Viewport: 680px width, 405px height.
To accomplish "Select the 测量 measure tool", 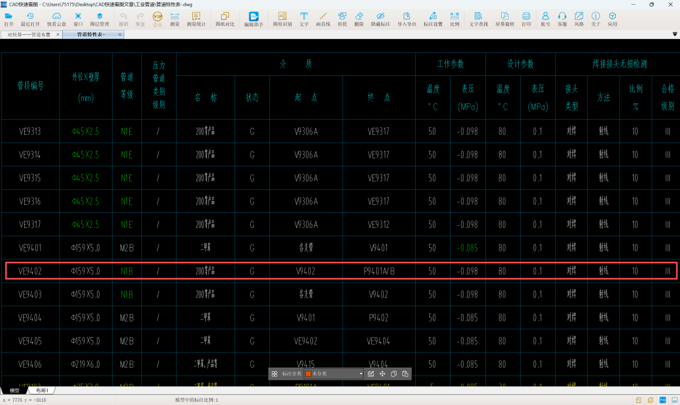I will [175, 19].
